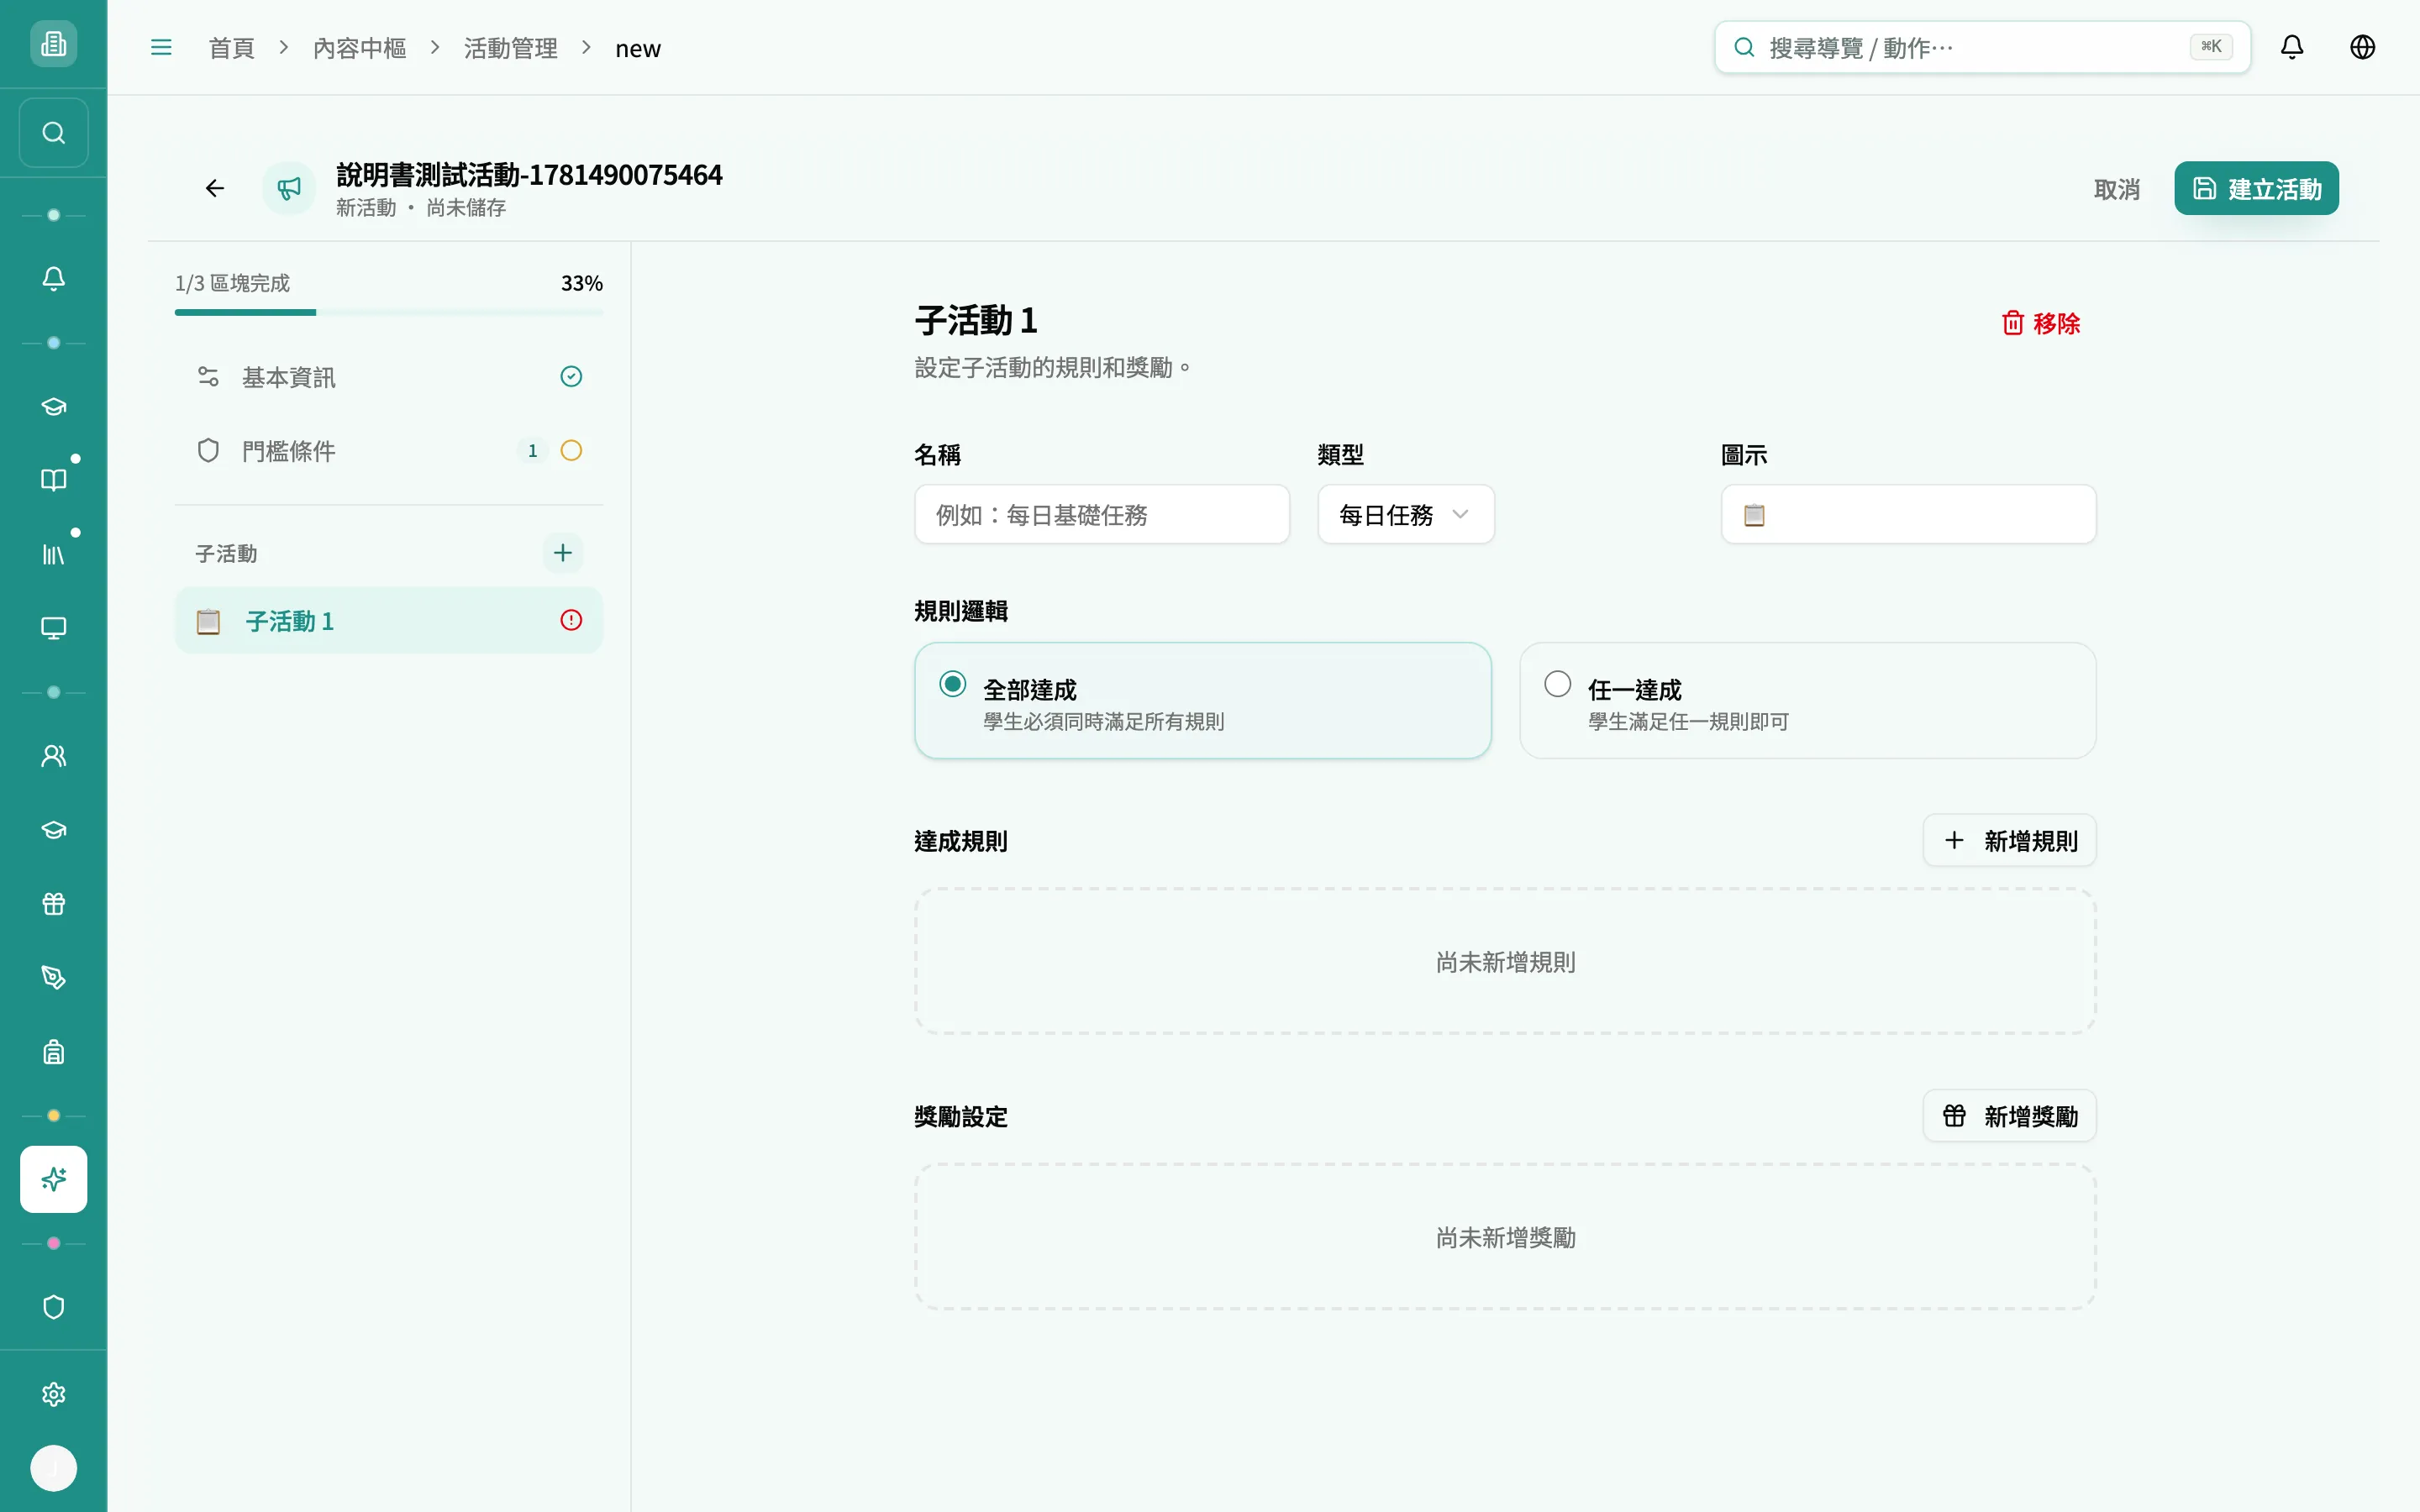Click the 尚未新增規則 empty area
The height and width of the screenshot is (1512, 2420).
1505,962
